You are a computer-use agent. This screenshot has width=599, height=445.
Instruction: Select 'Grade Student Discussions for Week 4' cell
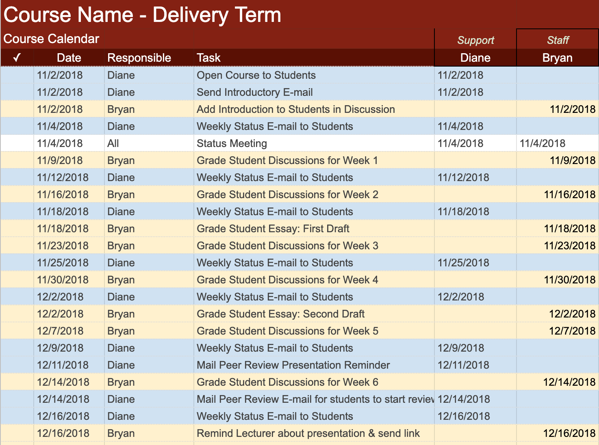coord(287,280)
